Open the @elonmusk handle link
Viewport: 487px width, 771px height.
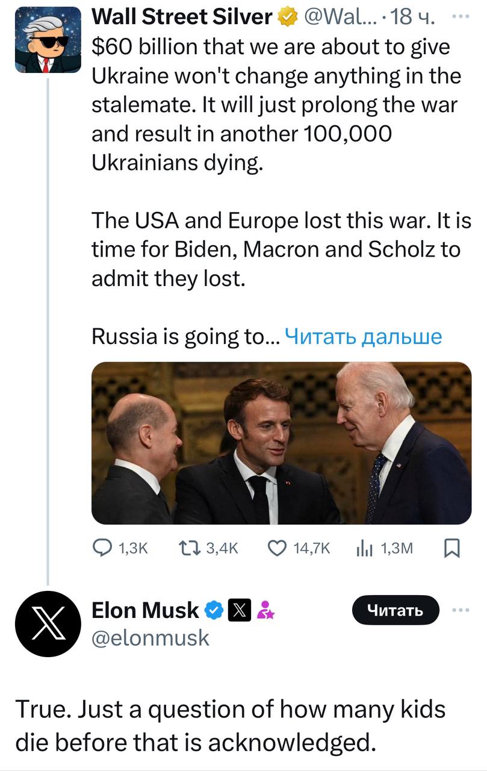coord(150,637)
